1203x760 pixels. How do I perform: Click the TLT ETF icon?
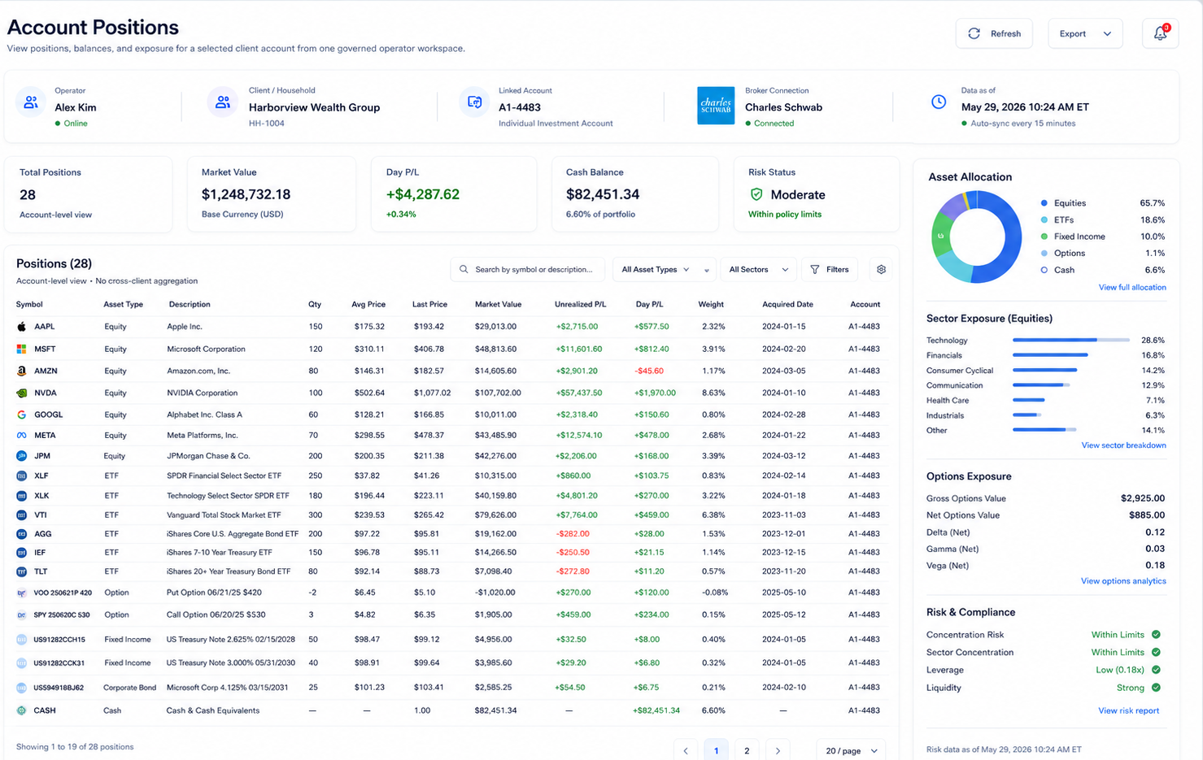(x=22, y=571)
